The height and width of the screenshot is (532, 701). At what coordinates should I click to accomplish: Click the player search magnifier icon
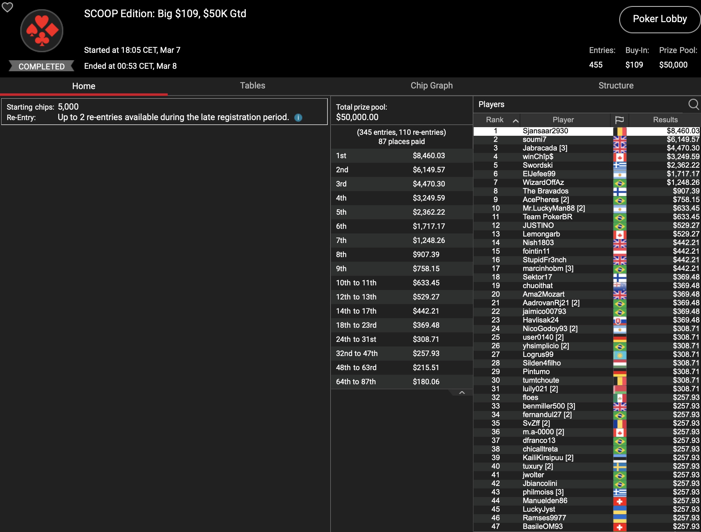(693, 104)
